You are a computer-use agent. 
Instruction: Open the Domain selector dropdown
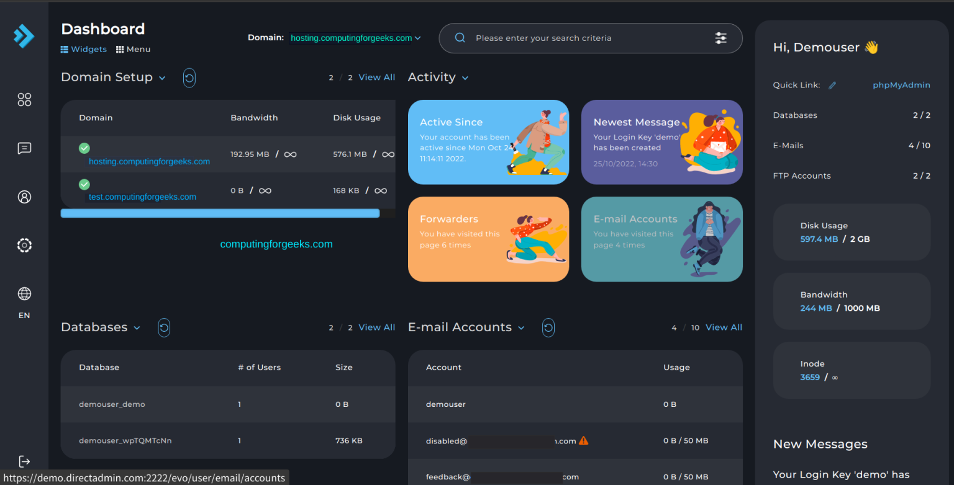tap(354, 38)
